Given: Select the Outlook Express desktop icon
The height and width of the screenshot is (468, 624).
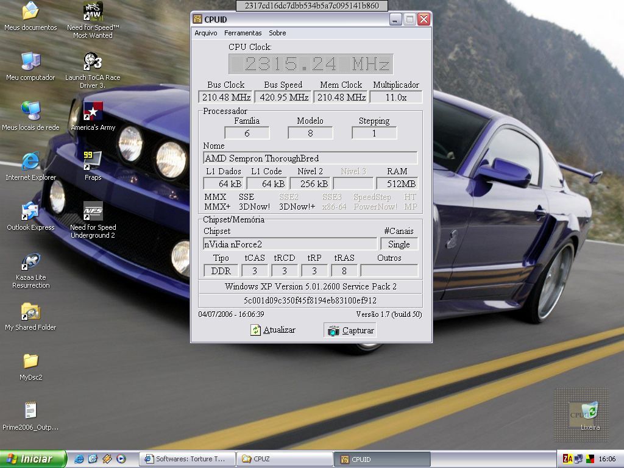Looking at the screenshot, I should point(30,211).
